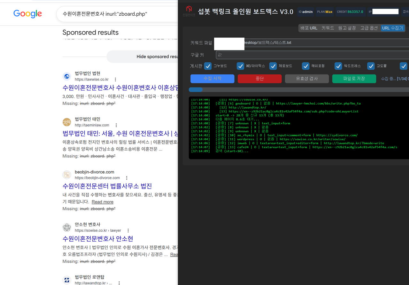Click the green 파일로 저장 button

point(354,79)
